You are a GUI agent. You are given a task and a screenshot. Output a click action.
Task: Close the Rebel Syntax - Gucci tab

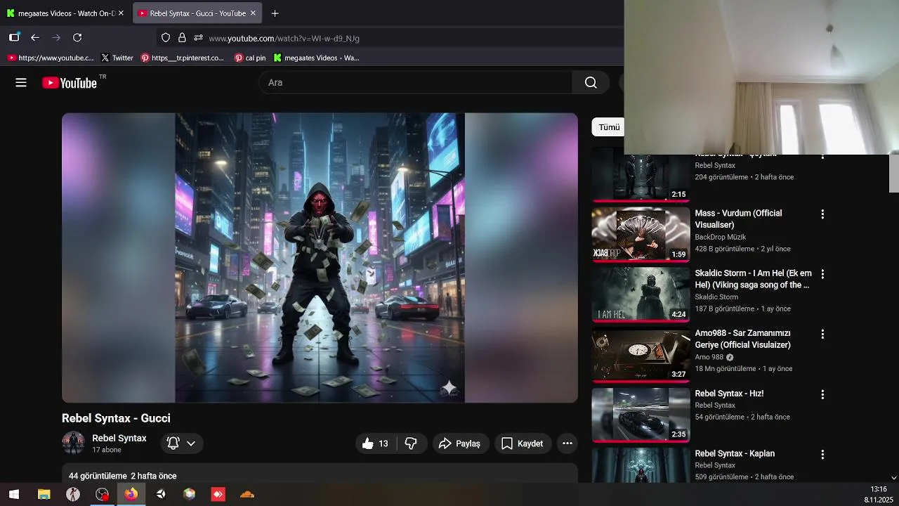coord(253,13)
